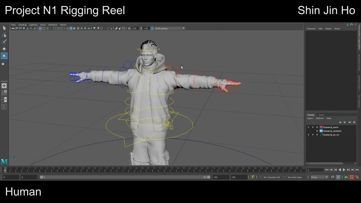Click the pink color swatch of Human:ly_mesh

[321, 127]
